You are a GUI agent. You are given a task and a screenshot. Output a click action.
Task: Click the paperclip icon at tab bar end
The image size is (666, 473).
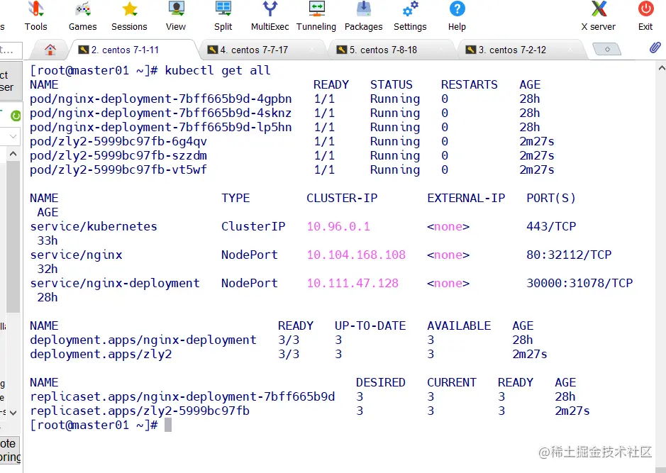point(655,48)
